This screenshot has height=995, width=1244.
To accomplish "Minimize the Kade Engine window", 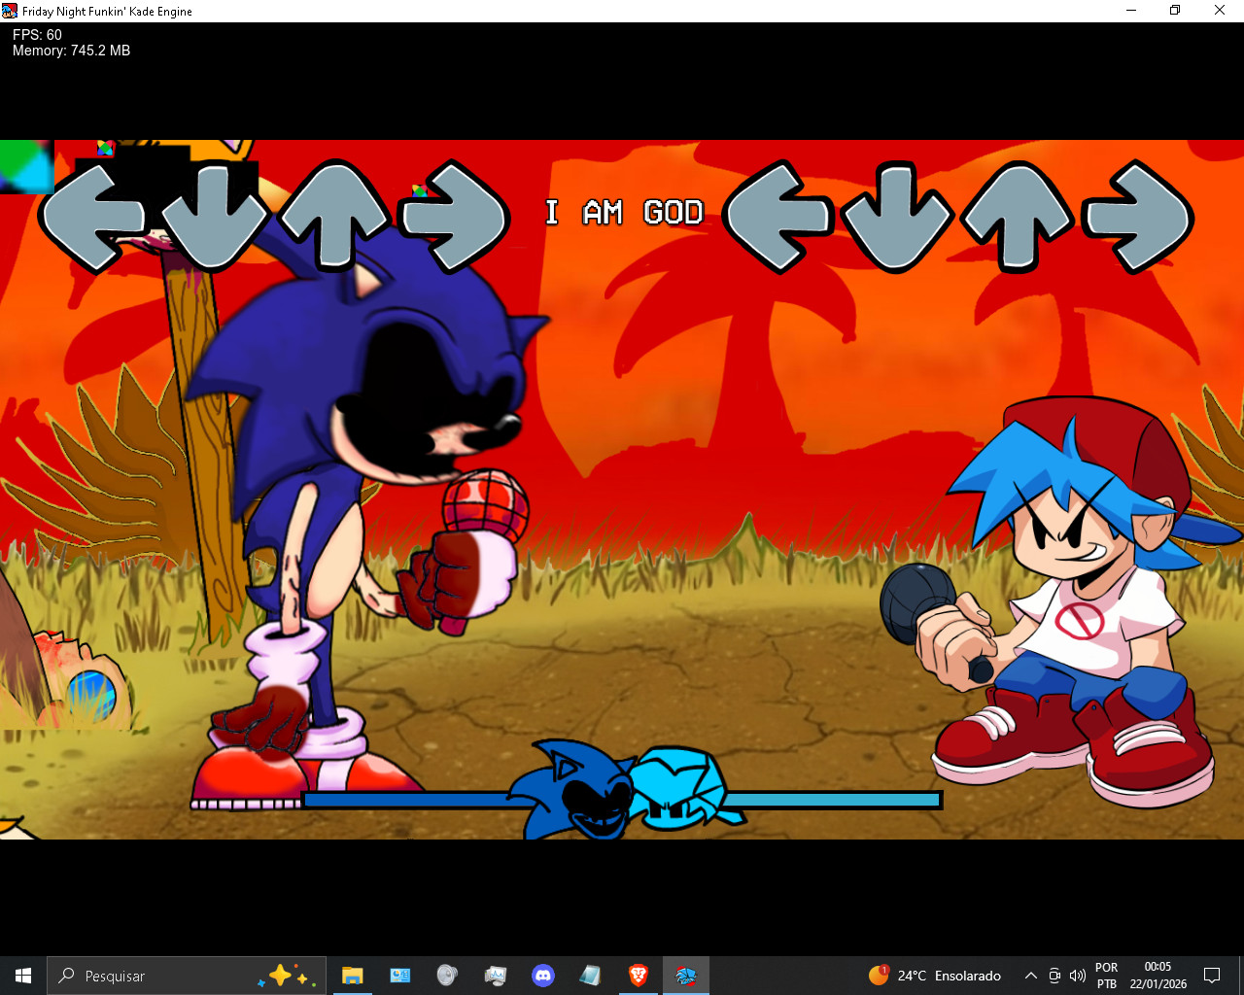I will pos(1131,11).
